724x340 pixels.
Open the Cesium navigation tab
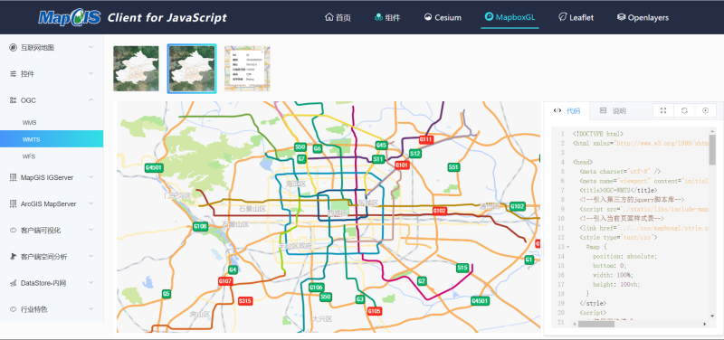(x=443, y=17)
